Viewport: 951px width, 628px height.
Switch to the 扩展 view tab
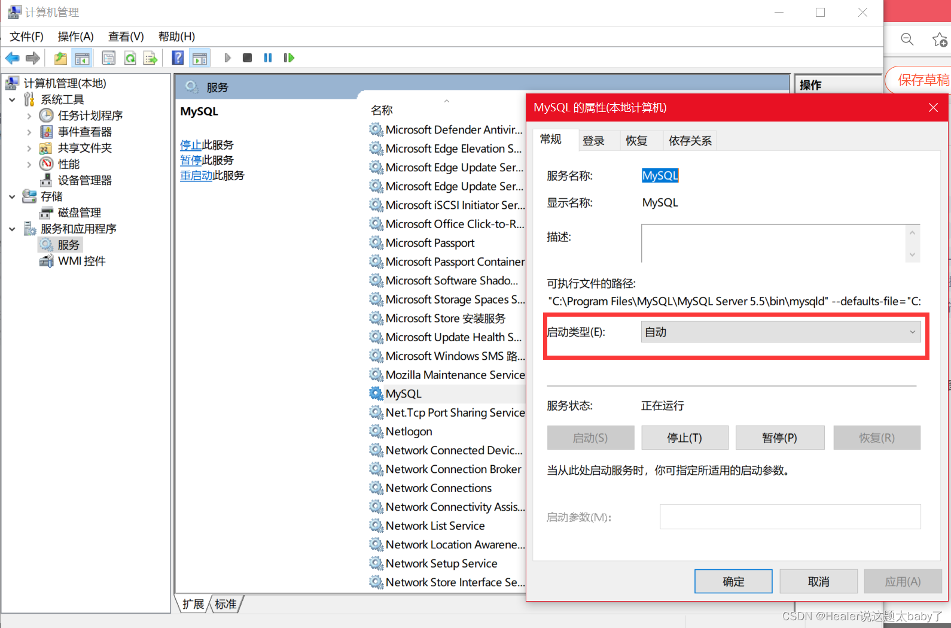click(193, 604)
